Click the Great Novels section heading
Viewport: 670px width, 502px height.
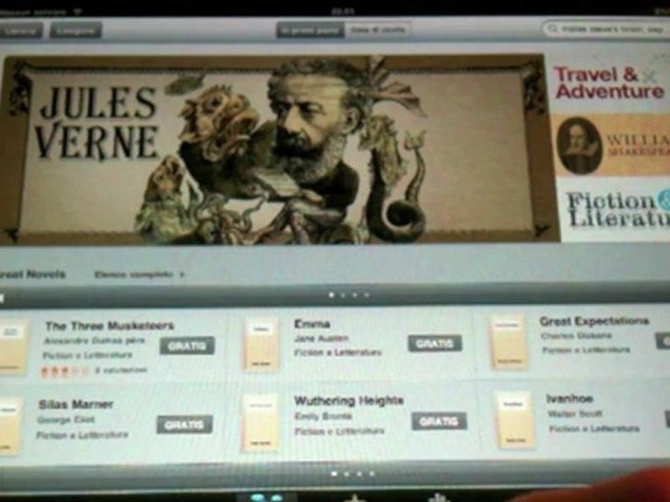tap(33, 274)
